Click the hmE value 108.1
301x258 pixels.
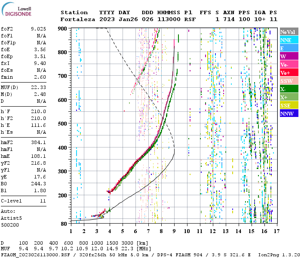point(38,156)
